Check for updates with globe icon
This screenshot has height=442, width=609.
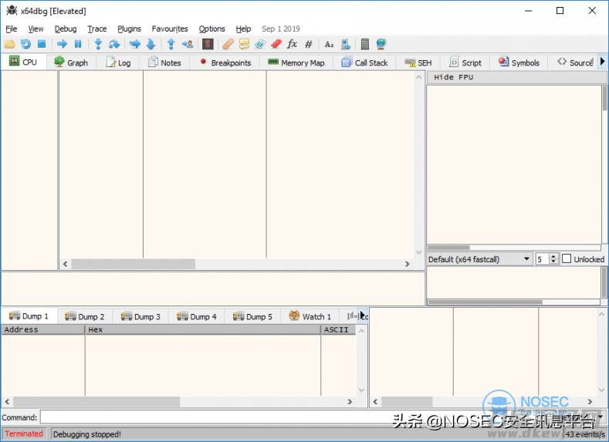point(381,44)
